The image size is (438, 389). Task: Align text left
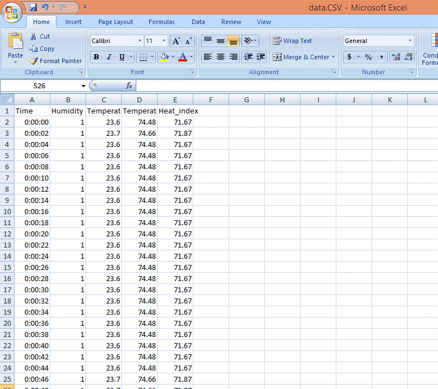(x=208, y=57)
